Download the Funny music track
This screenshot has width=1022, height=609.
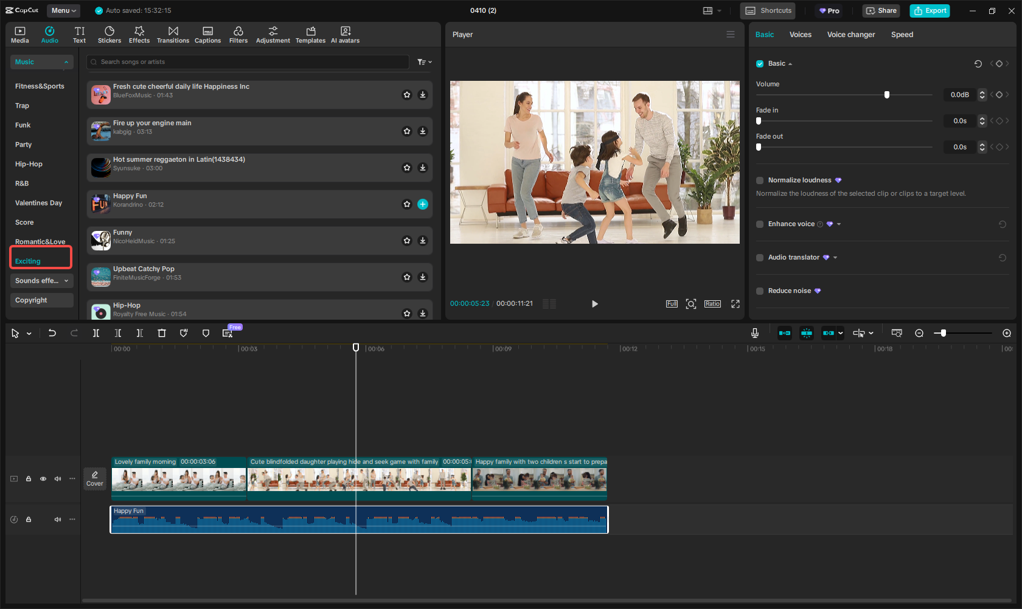[x=423, y=241]
